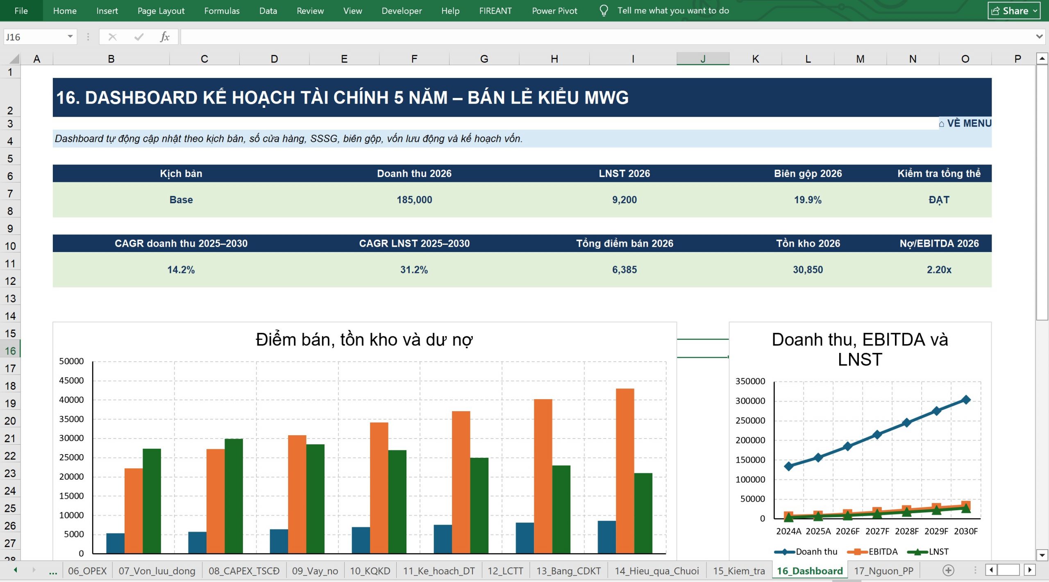Expand the Name Box dropdown
This screenshot has width=1049, height=582.
click(70, 37)
